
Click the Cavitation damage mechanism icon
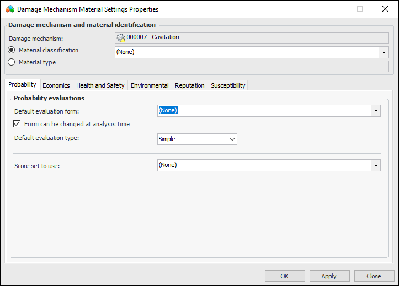coord(121,37)
